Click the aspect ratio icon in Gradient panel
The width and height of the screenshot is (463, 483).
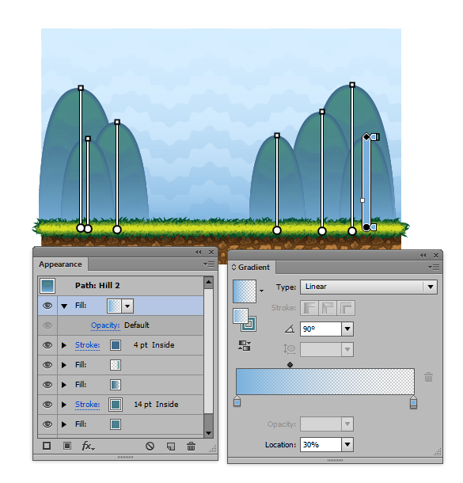coord(290,349)
